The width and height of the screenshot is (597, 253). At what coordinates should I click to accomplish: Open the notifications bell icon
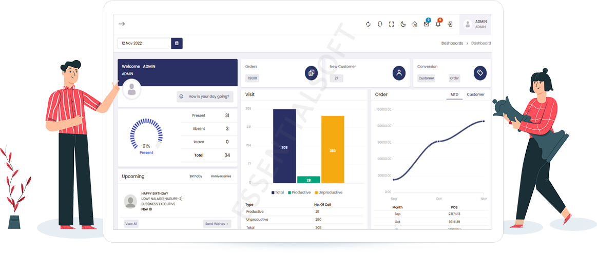click(438, 24)
